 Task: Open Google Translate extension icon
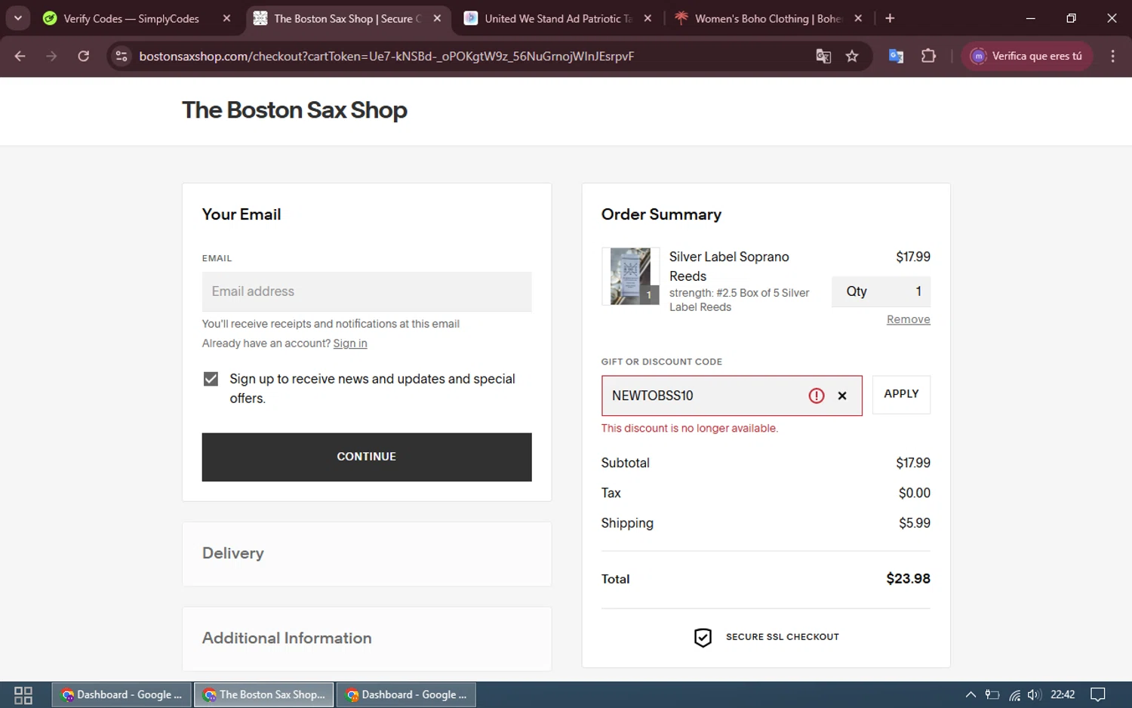coord(896,56)
